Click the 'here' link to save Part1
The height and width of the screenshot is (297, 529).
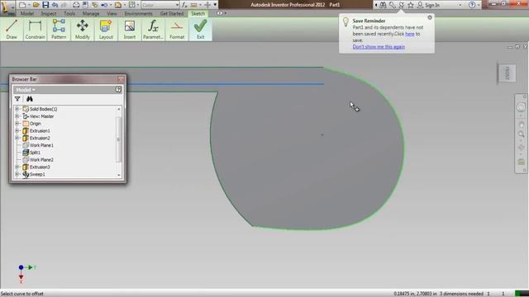tap(410, 34)
